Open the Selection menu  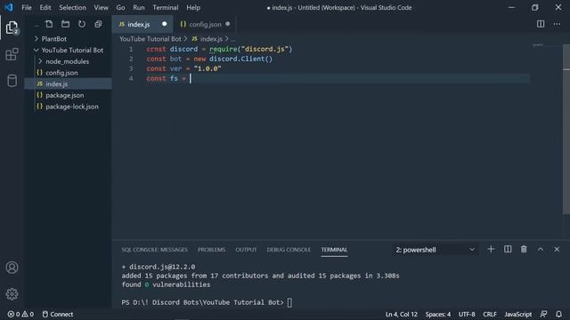(72, 7)
